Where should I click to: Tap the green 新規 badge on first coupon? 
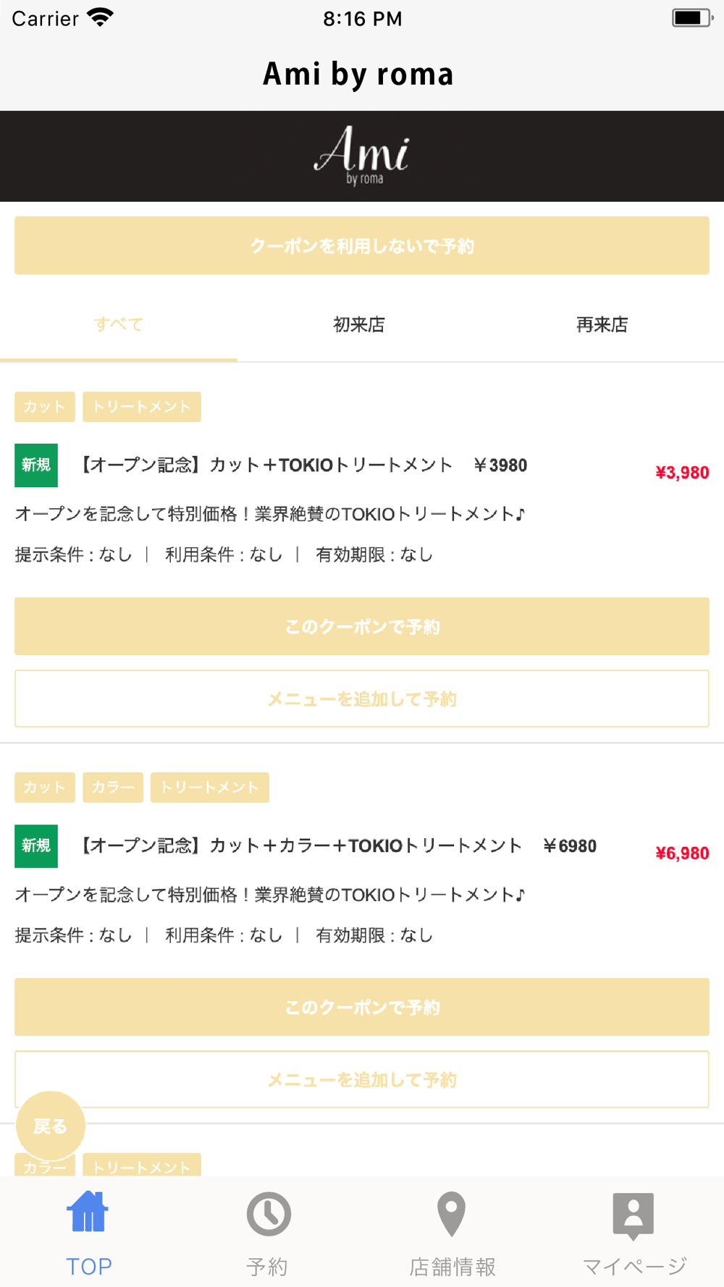click(36, 465)
